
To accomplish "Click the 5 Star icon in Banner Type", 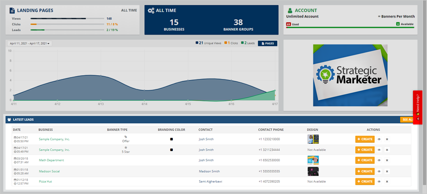I will tap(125, 147).
